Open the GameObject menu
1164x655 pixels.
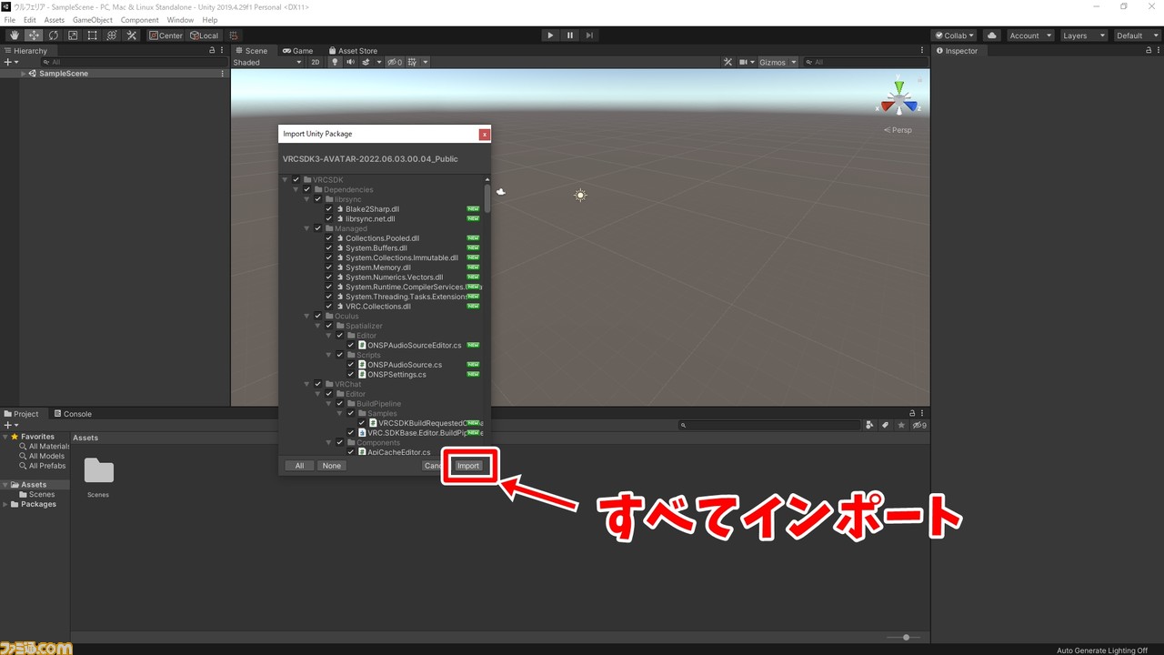[x=93, y=20]
